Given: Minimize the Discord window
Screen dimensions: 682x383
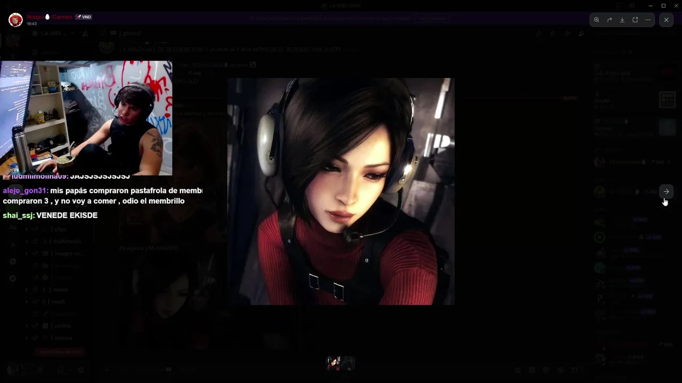Looking at the screenshot, I should pos(651,5).
